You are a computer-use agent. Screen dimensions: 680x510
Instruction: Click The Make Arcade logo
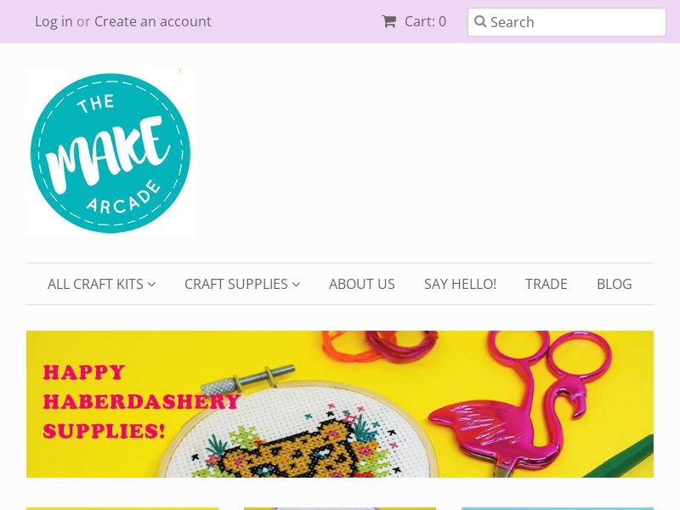pyautogui.click(x=111, y=153)
